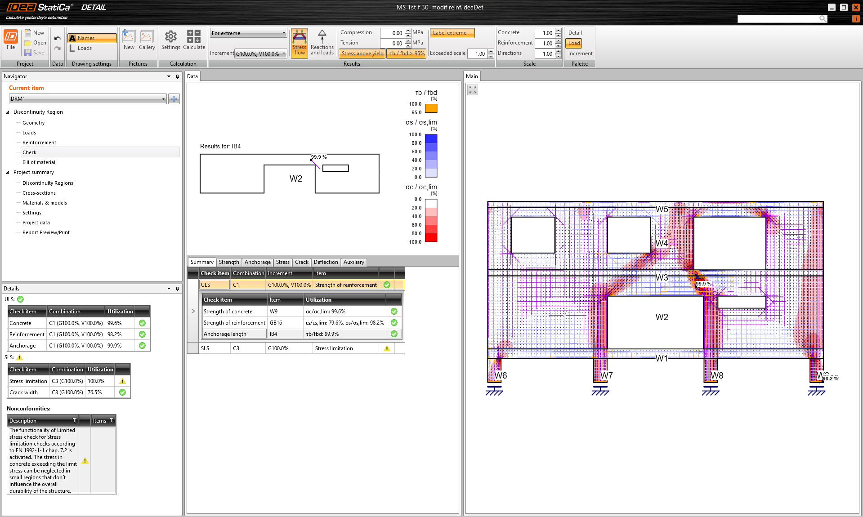
Task: Open the Increment dropdown
Action: click(261, 53)
